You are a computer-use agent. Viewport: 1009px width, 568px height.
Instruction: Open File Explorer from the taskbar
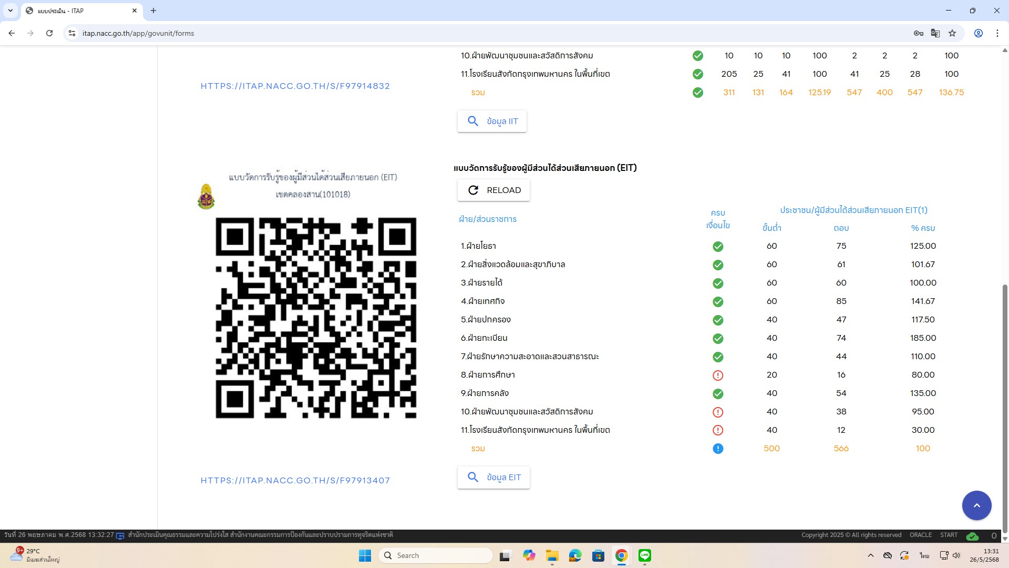[552, 556]
